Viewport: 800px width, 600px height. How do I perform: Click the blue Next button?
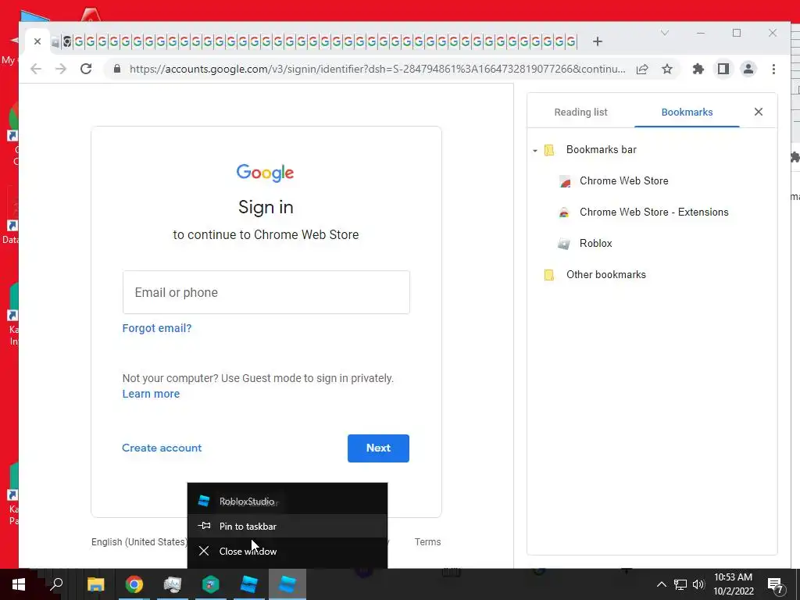pos(378,448)
